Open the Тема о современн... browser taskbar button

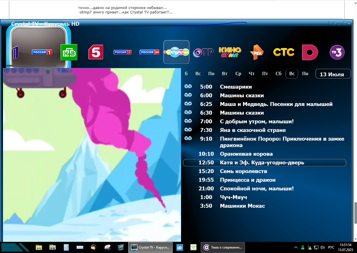click(x=223, y=247)
